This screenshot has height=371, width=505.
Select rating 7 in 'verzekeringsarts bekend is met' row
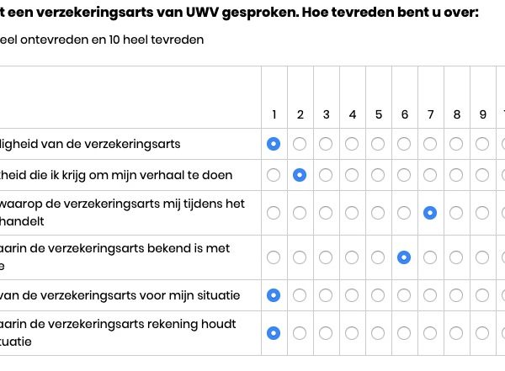coord(430,257)
